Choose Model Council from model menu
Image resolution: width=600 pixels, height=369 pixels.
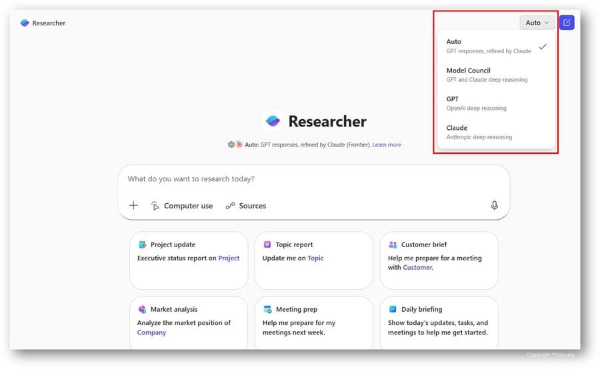496,75
